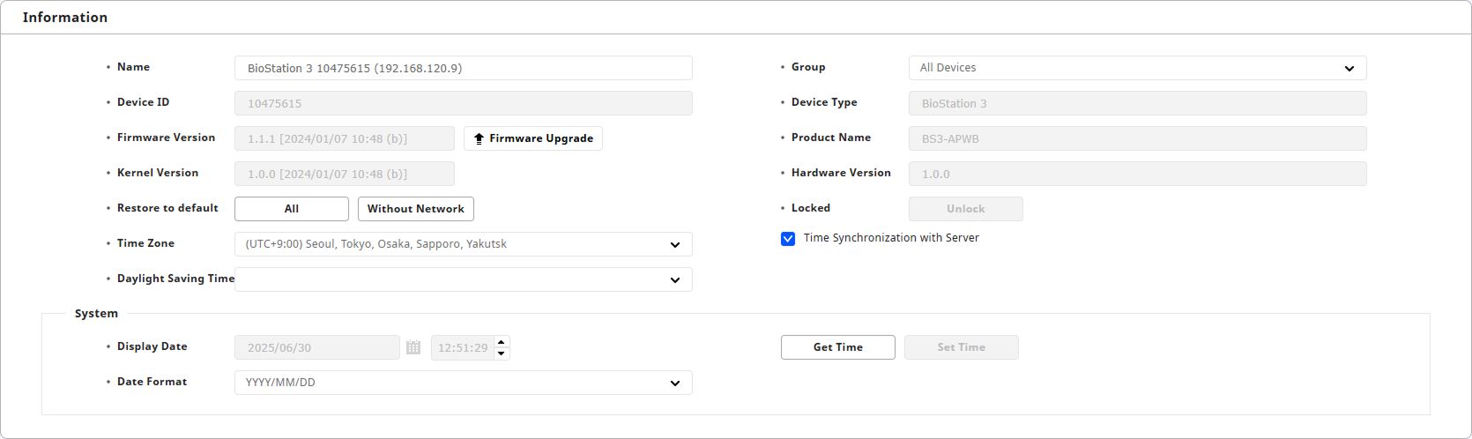The height and width of the screenshot is (439, 1472).
Task: Click the Without Network restore button
Action: [x=415, y=209]
